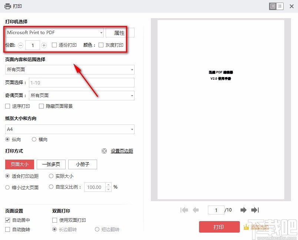Check 灰度打印 for grayscale printing
298x240 pixels.
(101, 45)
